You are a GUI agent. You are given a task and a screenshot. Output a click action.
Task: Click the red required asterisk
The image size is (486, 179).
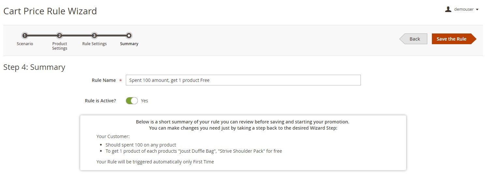[x=121, y=81]
